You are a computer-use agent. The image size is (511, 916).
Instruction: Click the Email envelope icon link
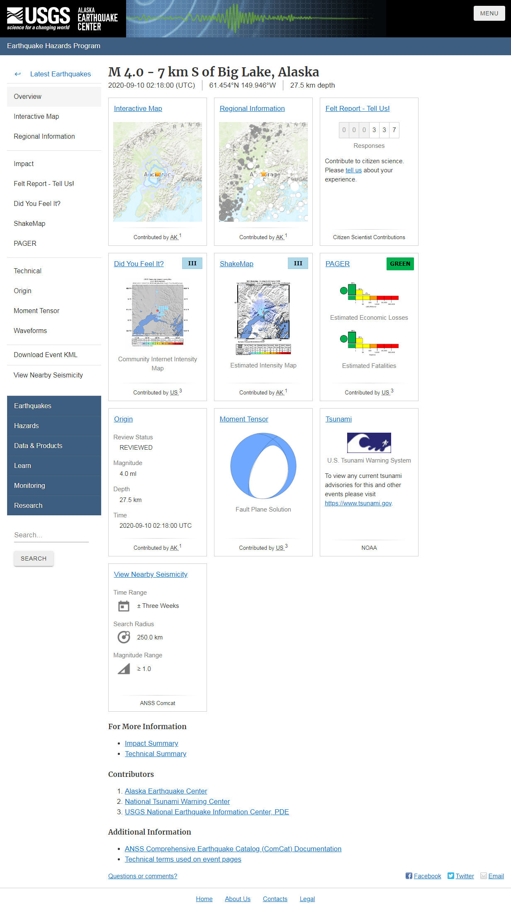(484, 876)
